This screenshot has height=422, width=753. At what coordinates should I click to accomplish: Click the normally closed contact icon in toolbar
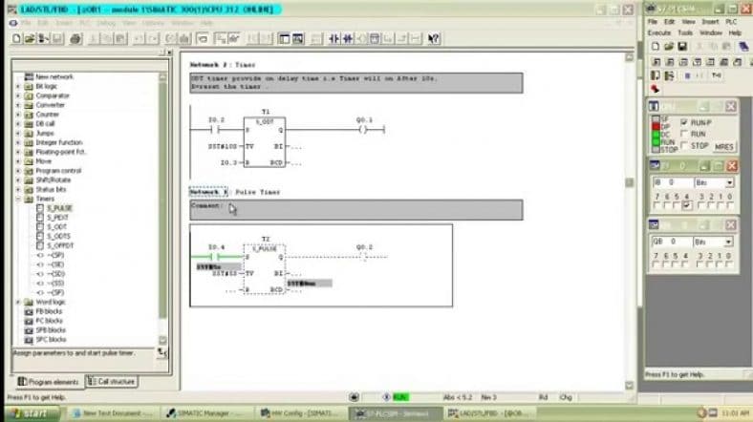pyautogui.click(x=348, y=38)
